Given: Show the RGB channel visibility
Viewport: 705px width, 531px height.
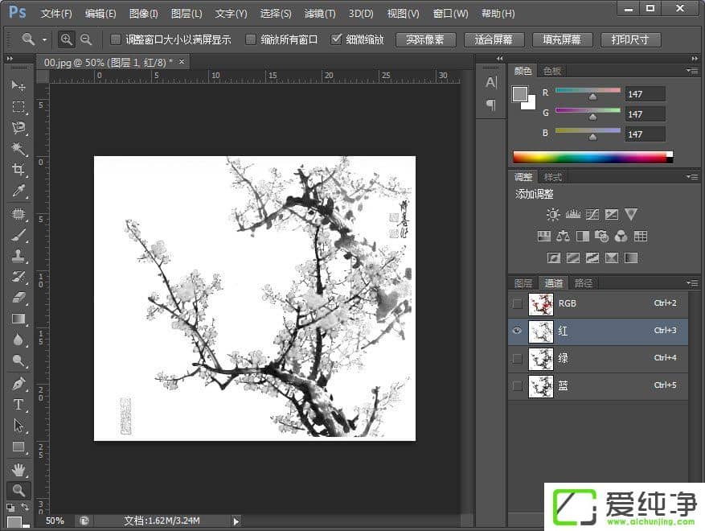Looking at the screenshot, I should (x=517, y=303).
